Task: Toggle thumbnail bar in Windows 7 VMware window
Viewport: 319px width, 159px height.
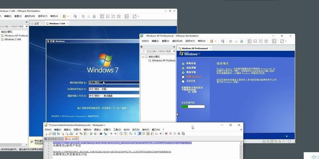Action: click(108, 16)
